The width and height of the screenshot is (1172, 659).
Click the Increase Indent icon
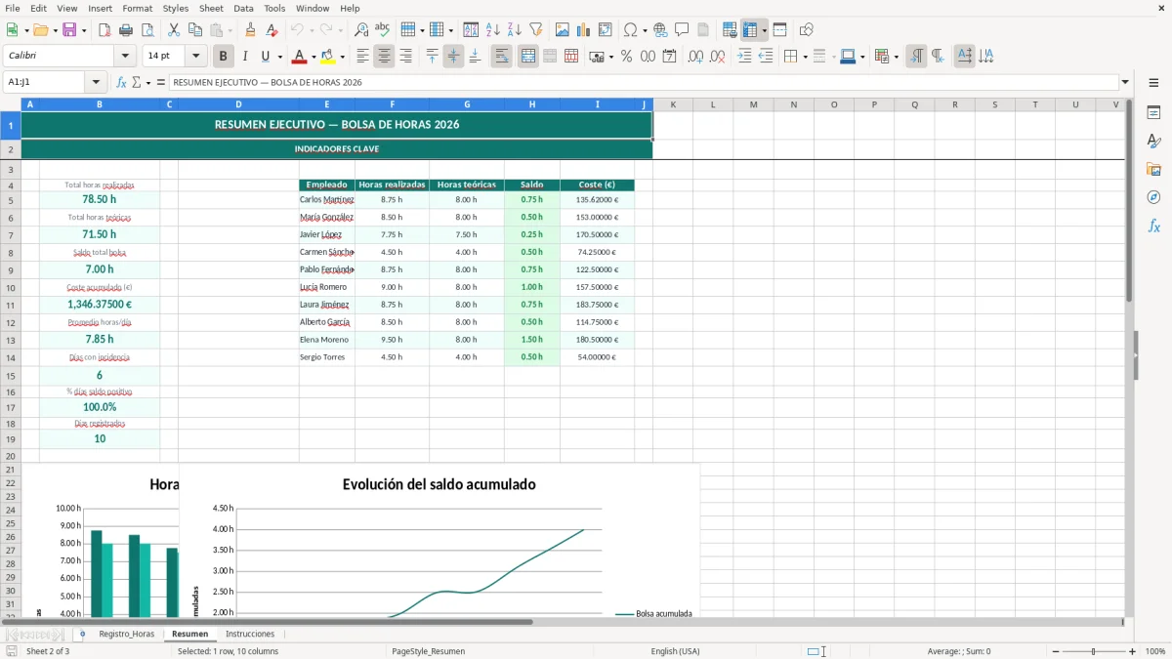(744, 57)
